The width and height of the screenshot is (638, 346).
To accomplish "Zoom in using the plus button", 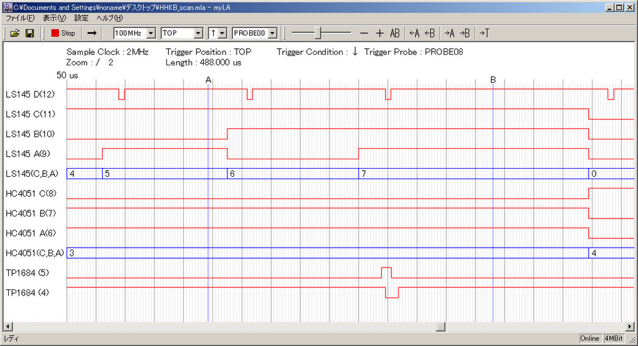I will (379, 33).
